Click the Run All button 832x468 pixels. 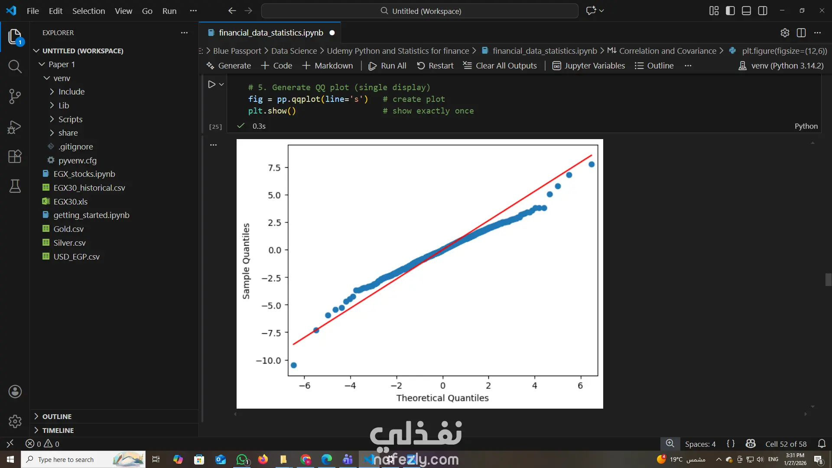point(387,66)
